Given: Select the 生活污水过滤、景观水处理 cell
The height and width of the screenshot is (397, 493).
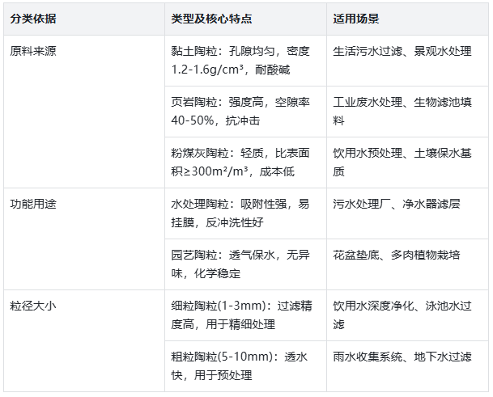Looking at the screenshot, I should 402,49.
